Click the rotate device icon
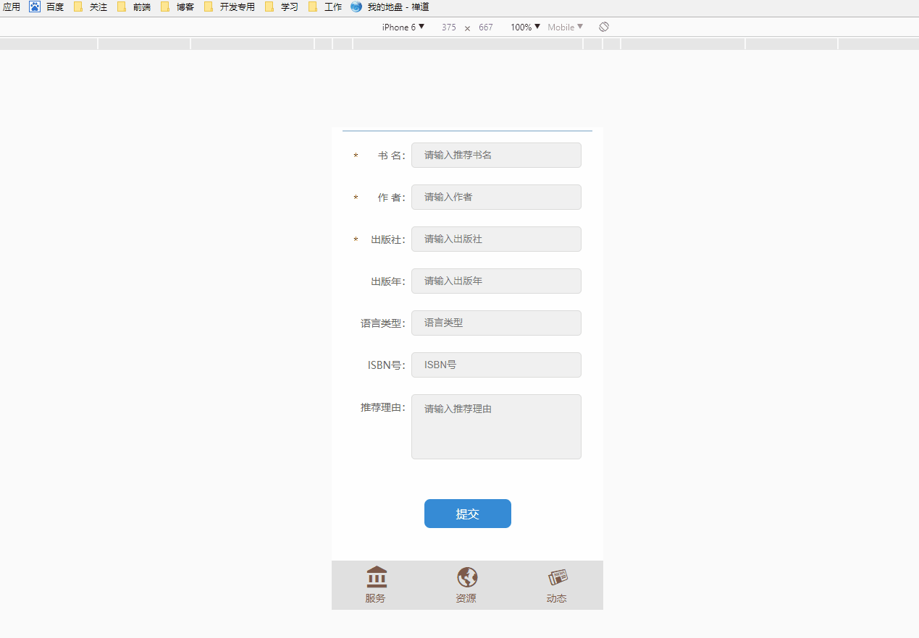Viewport: 919px width, 638px height. point(604,27)
